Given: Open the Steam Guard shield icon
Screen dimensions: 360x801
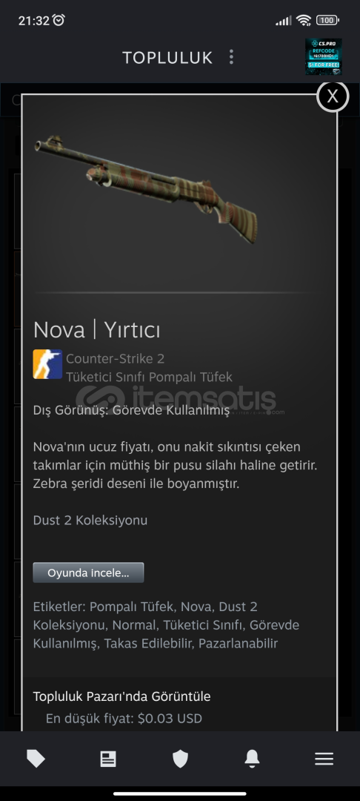Looking at the screenshot, I should click(180, 759).
